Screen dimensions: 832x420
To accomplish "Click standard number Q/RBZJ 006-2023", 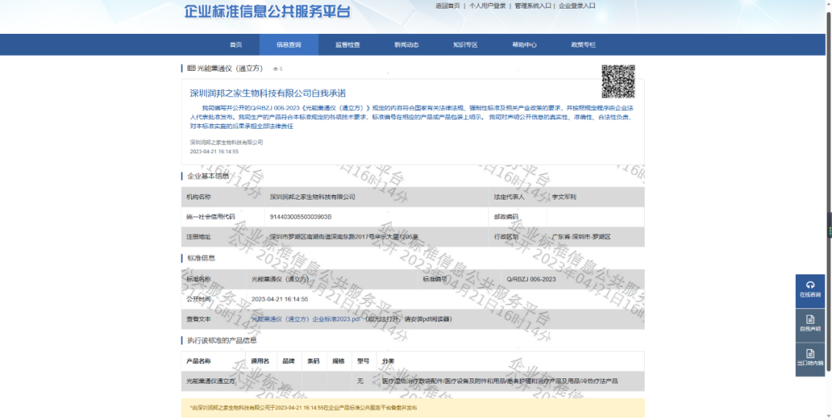I will pos(531,279).
